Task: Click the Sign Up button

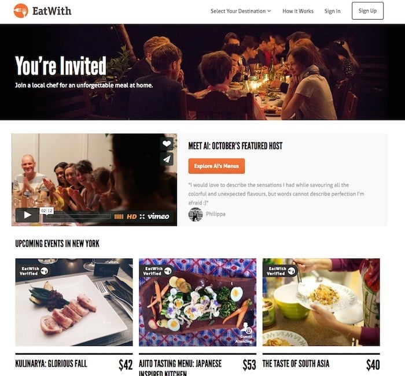Action: click(367, 11)
